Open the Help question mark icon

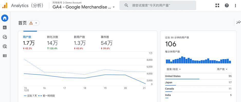(227, 6)
